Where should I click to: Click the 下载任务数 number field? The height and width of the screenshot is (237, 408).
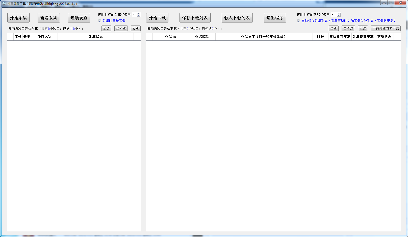(x=334, y=15)
